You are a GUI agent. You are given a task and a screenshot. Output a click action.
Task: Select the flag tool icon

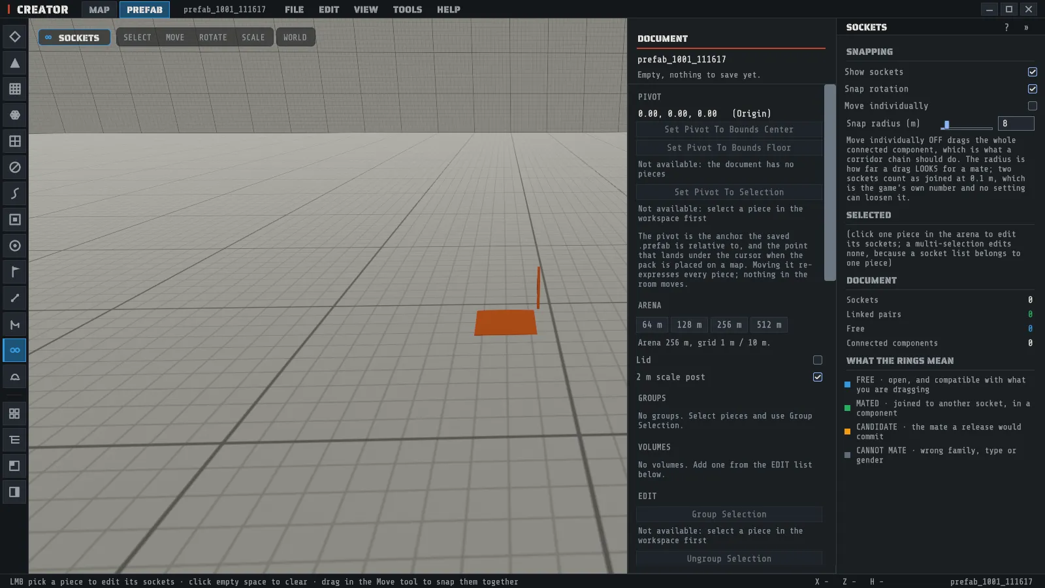(x=14, y=272)
